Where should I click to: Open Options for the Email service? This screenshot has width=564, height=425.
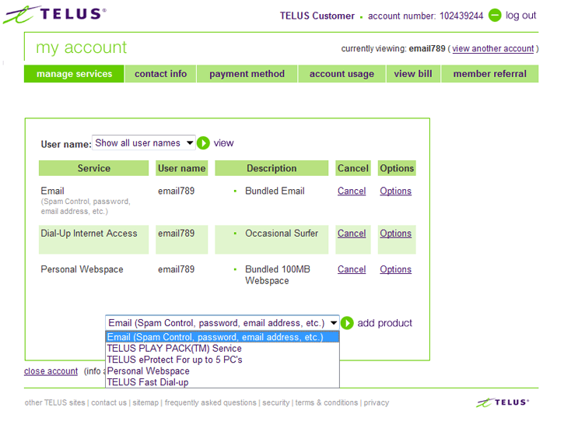[x=395, y=191]
